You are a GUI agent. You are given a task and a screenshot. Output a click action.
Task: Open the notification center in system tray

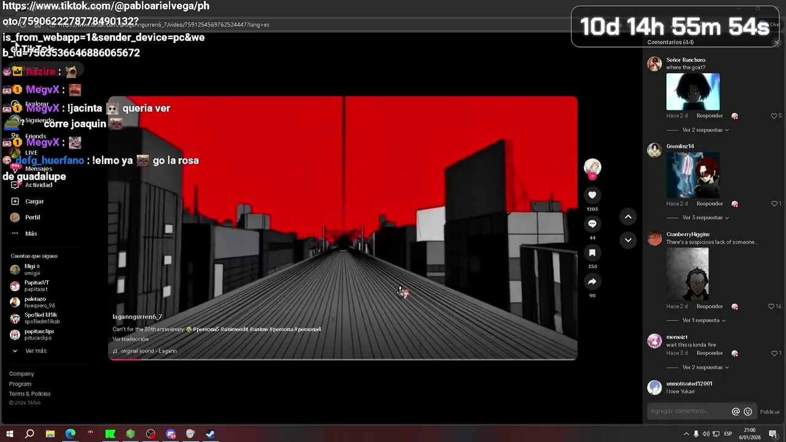pos(773,434)
